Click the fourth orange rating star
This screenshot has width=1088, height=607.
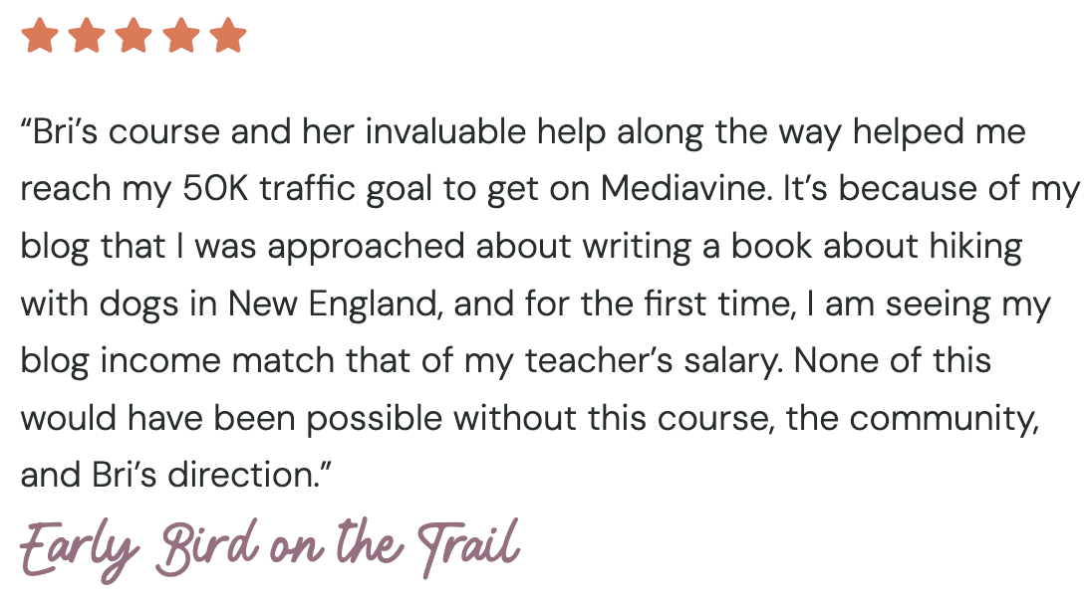pos(181,36)
